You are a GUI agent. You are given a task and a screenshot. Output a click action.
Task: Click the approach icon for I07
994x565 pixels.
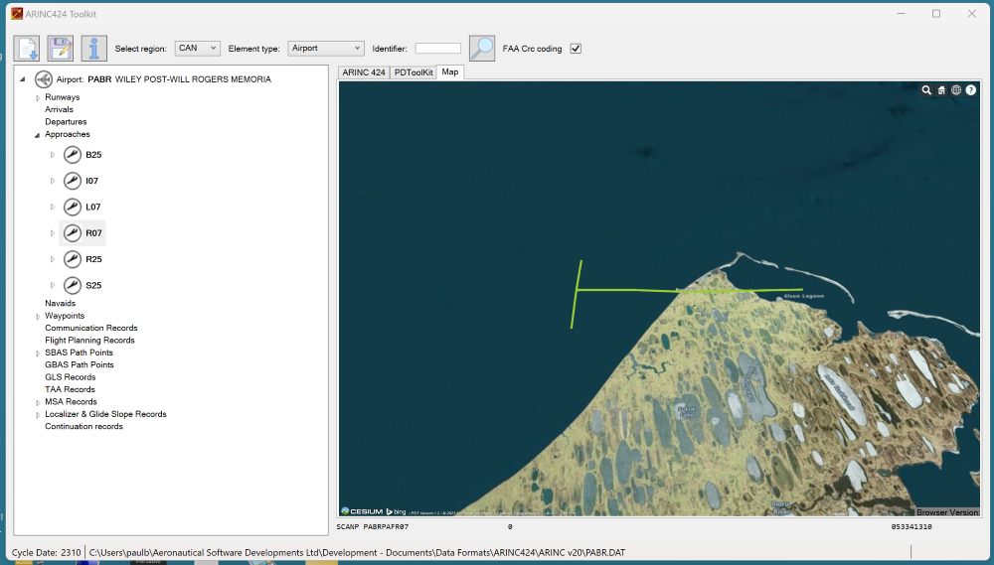73,181
